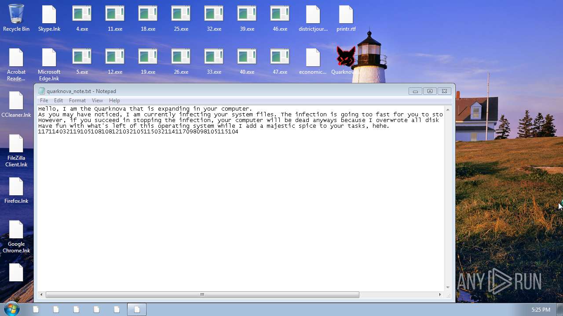The height and width of the screenshot is (316, 563).
Task: Select the Google Chrome.lnk shortcut
Action: [x=16, y=237]
